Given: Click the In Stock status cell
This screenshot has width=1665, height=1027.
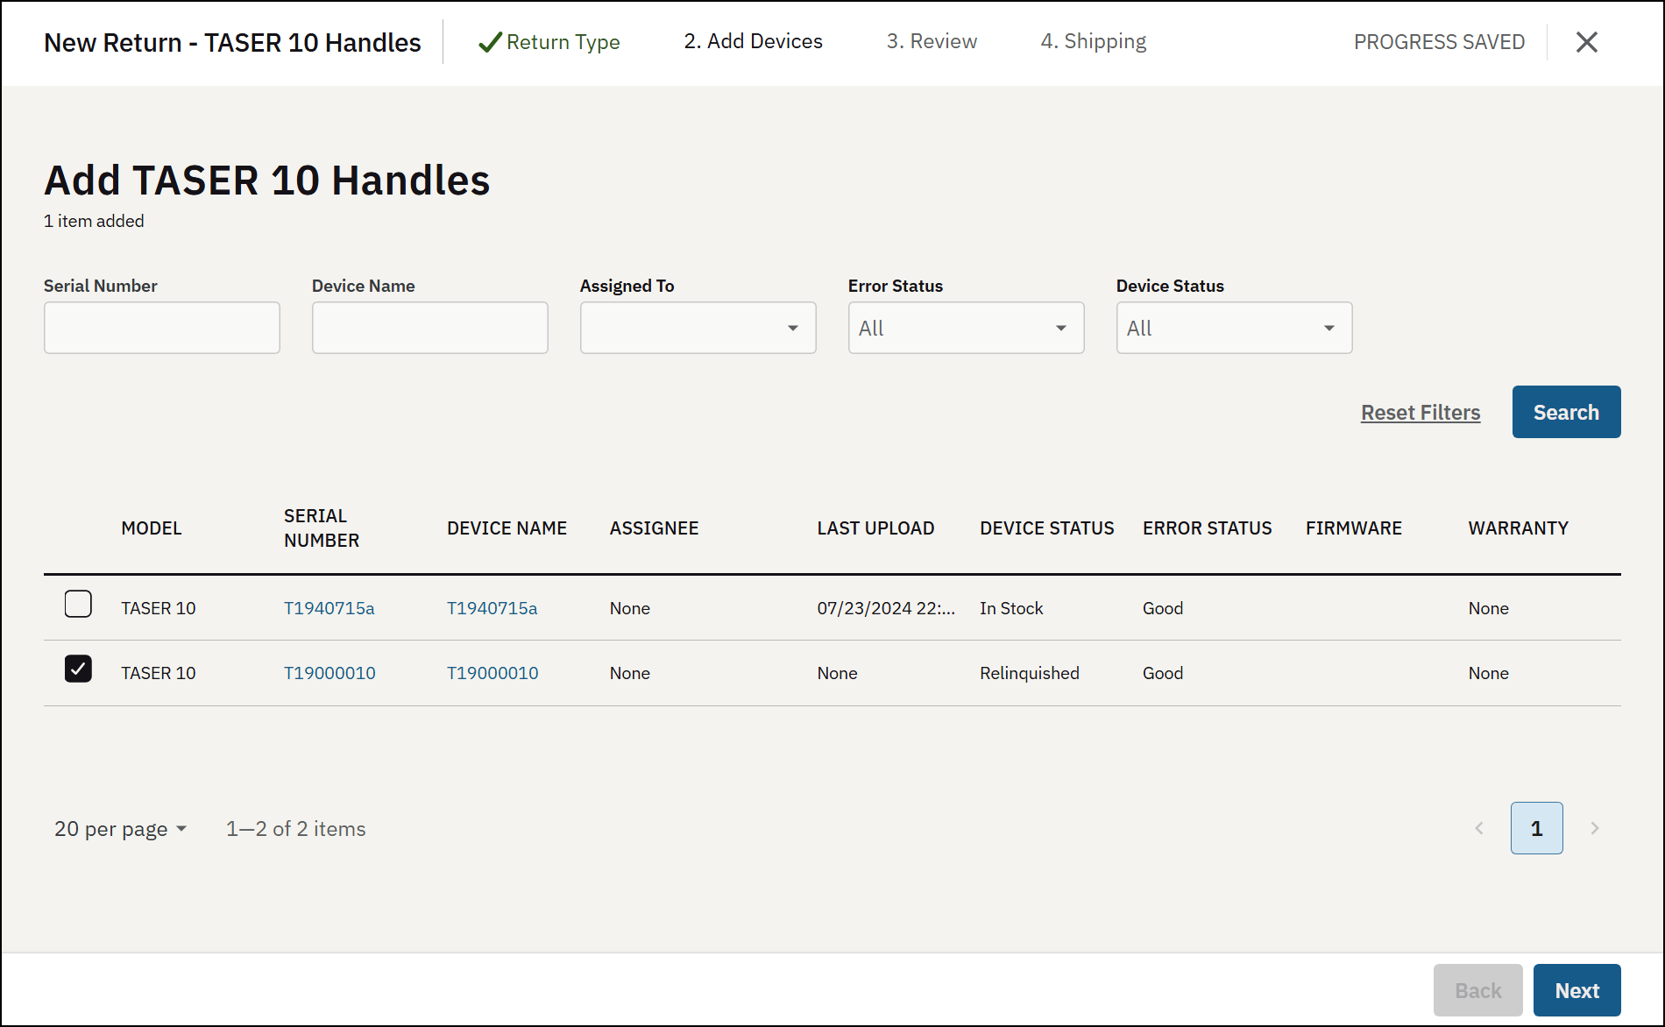Looking at the screenshot, I should [1011, 608].
